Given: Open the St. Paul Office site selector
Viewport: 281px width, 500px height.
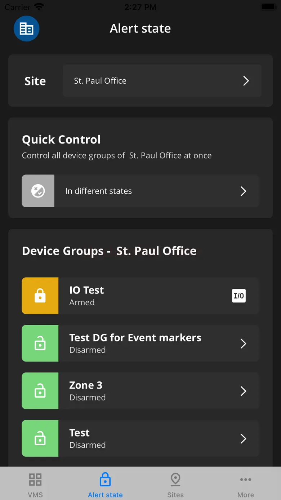Looking at the screenshot, I should [x=162, y=81].
